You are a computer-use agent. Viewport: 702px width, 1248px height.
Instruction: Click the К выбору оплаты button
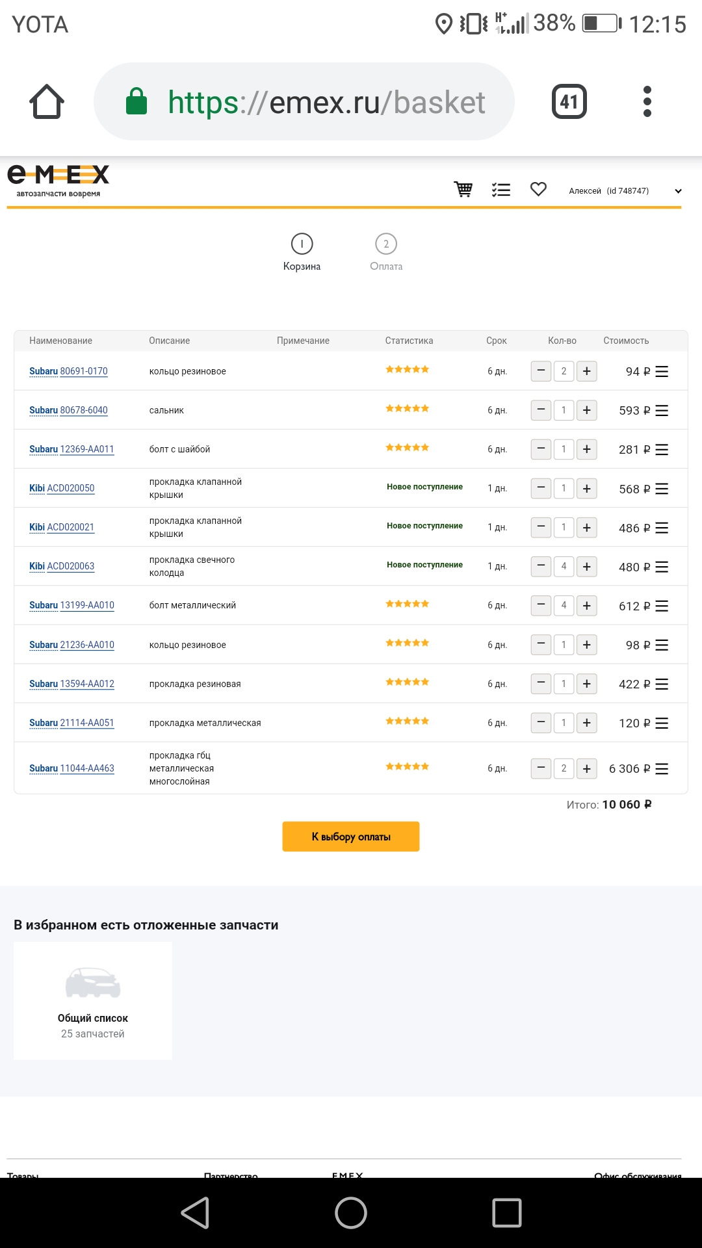pos(351,837)
